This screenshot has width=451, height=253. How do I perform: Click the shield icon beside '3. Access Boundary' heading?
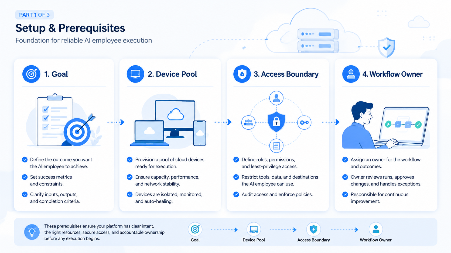pyautogui.click(x=242, y=74)
